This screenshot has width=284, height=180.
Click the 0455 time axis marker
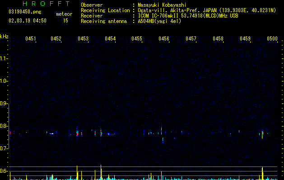pos(137,38)
